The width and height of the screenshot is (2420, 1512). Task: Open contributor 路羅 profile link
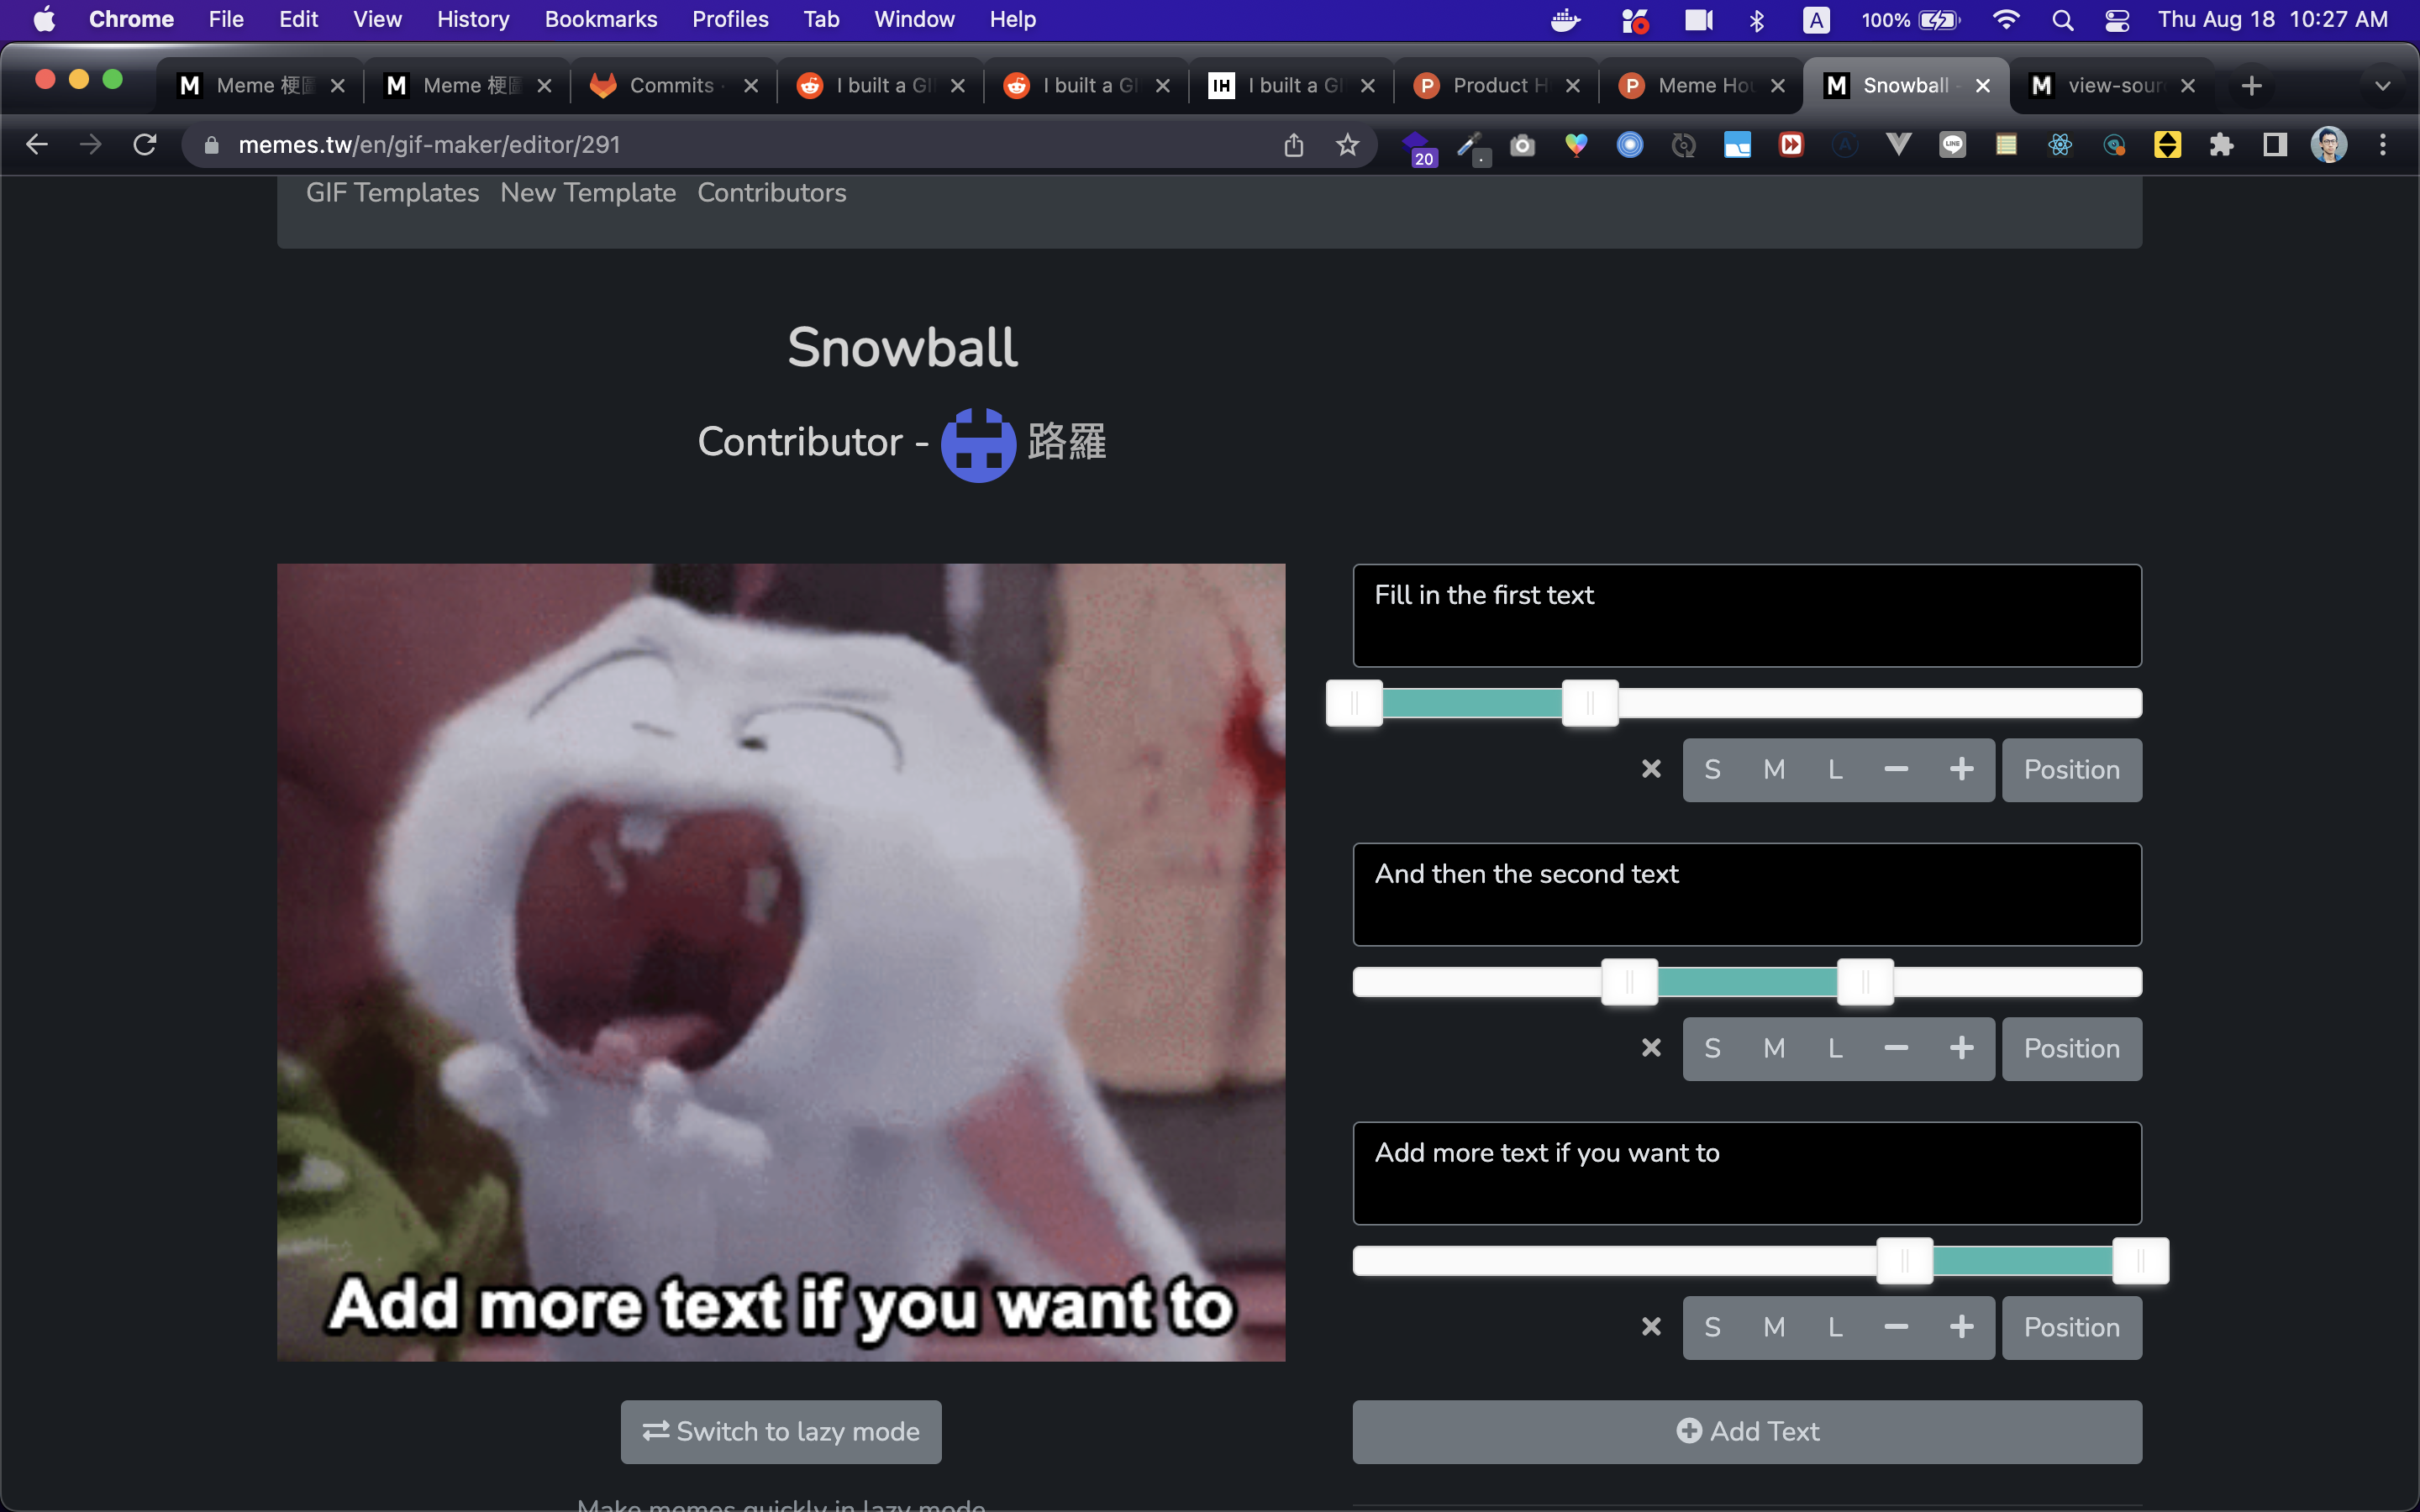coord(1066,443)
